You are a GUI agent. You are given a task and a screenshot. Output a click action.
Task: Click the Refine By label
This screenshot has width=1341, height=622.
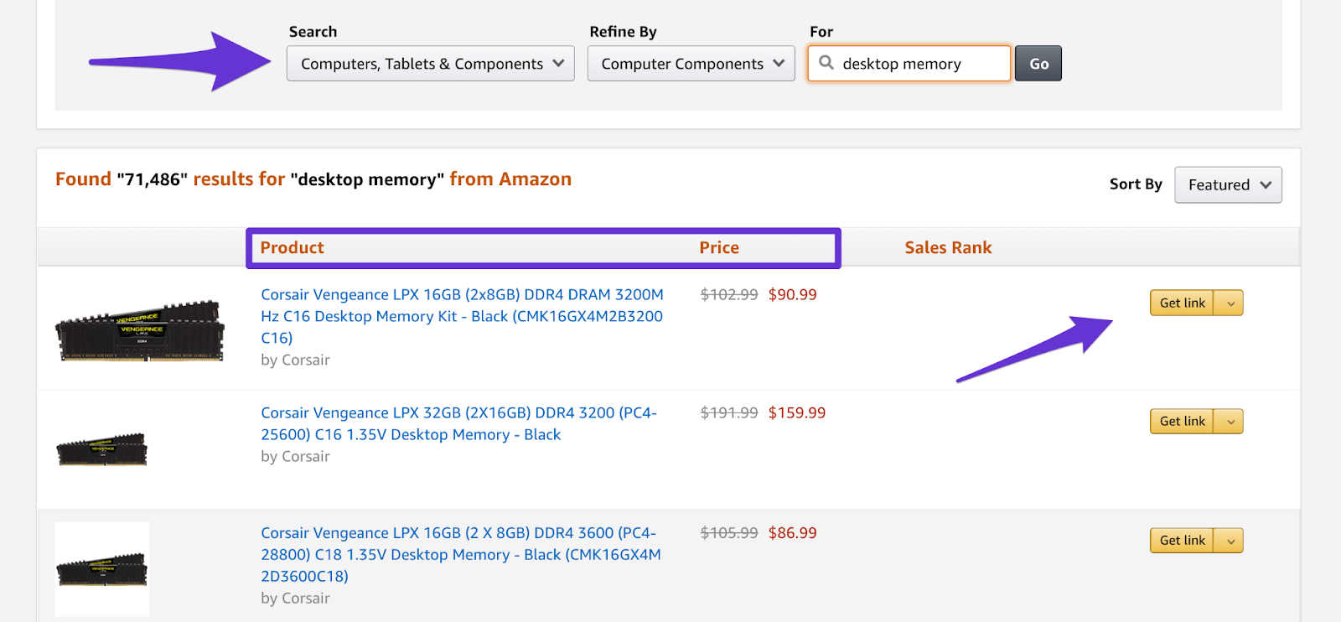623,32
